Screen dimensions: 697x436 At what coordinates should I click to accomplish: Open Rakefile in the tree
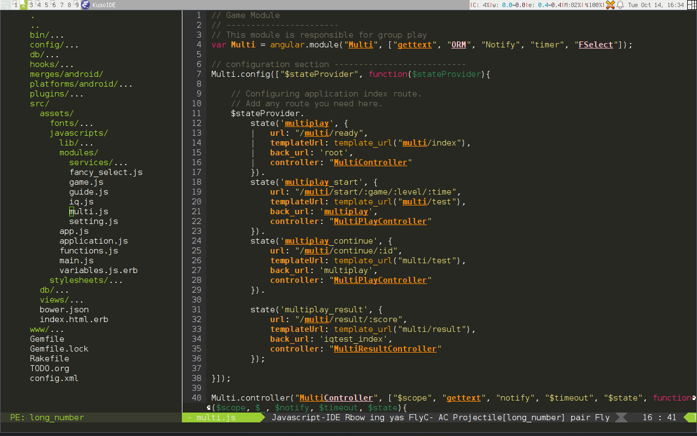click(50, 359)
